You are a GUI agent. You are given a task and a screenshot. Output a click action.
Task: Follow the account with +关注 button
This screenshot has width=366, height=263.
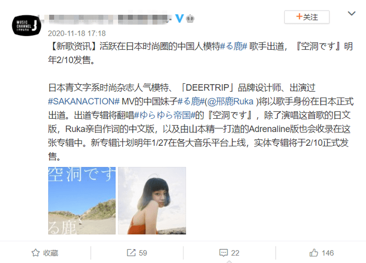(307, 17)
